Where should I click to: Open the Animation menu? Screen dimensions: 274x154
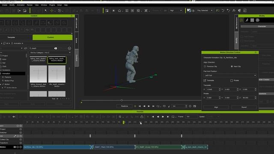click(21, 5)
